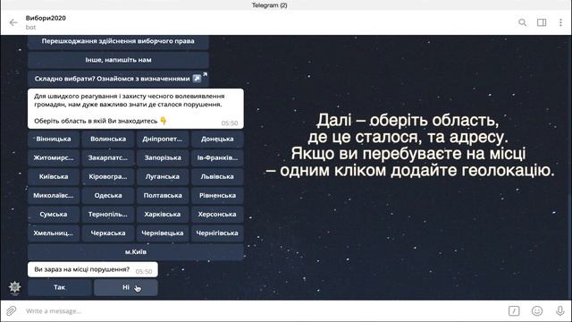This screenshot has width=572, height=322.
Task: Click message 'Ви зараз на місці порушення?'
Action: click(x=93, y=269)
